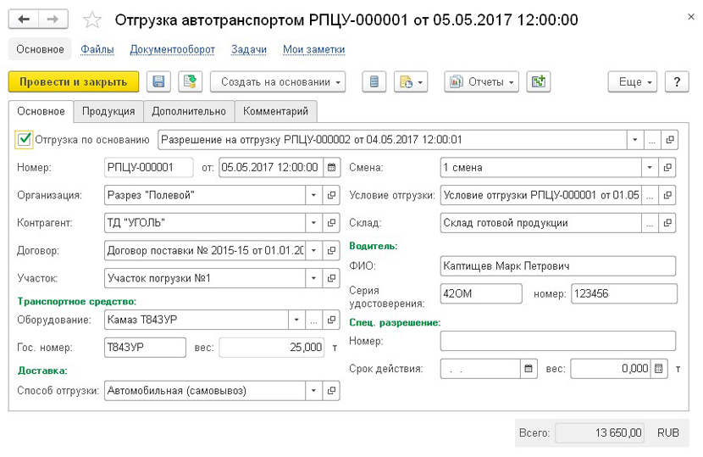Click the post document icon beside save
Viewport: 703px width, 457px height.
point(191,81)
